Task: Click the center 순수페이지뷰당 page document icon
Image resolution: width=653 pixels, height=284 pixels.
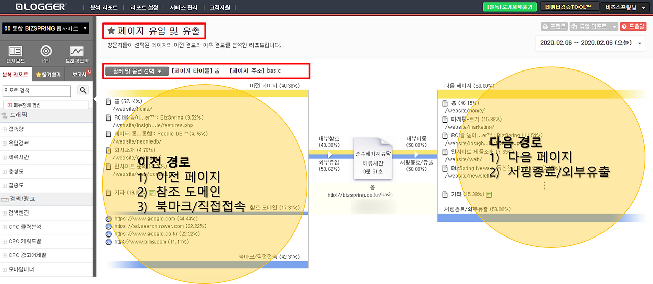Action: [372, 157]
